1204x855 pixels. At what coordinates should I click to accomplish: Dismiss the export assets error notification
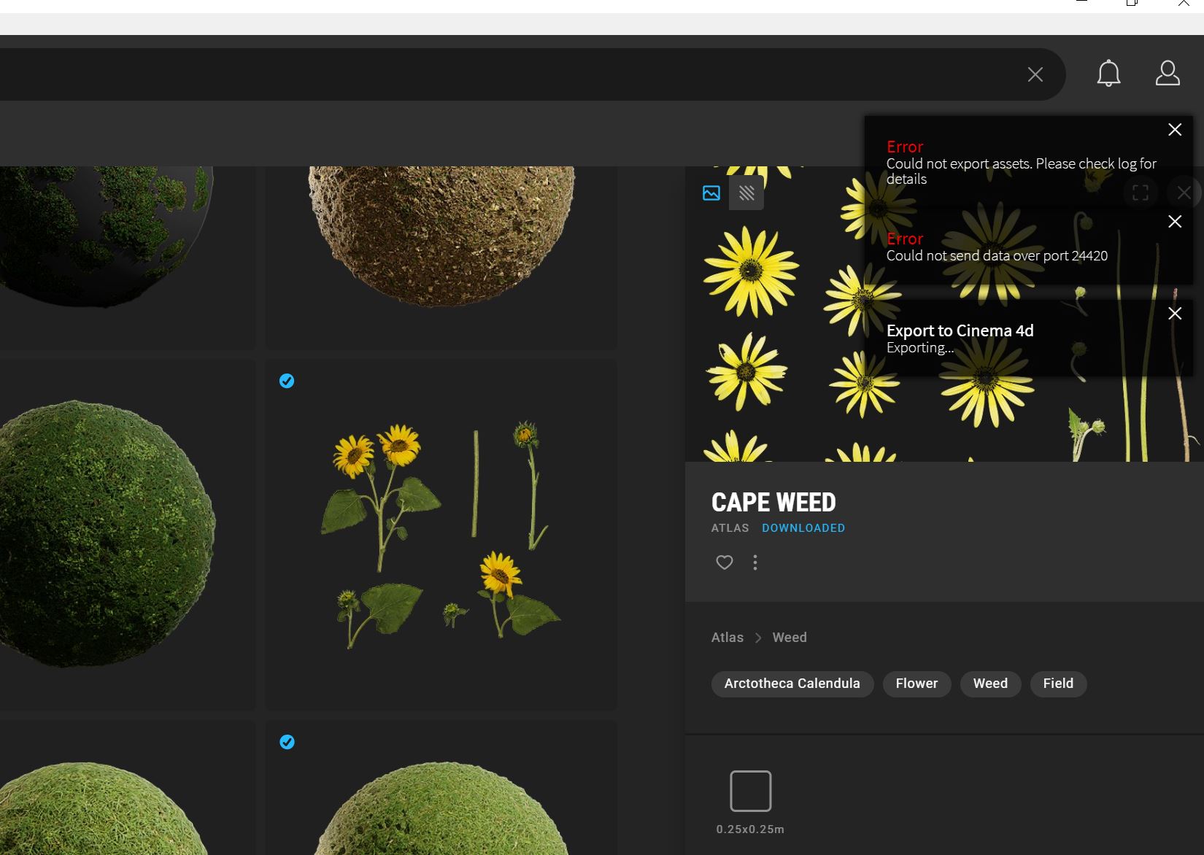click(1174, 130)
